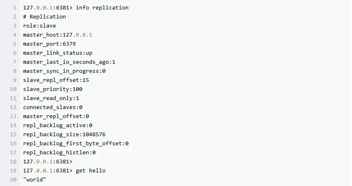Viewport: 352px width, 186px height.
Task: Click the 'role:slave' line
Action: [x=40, y=26]
